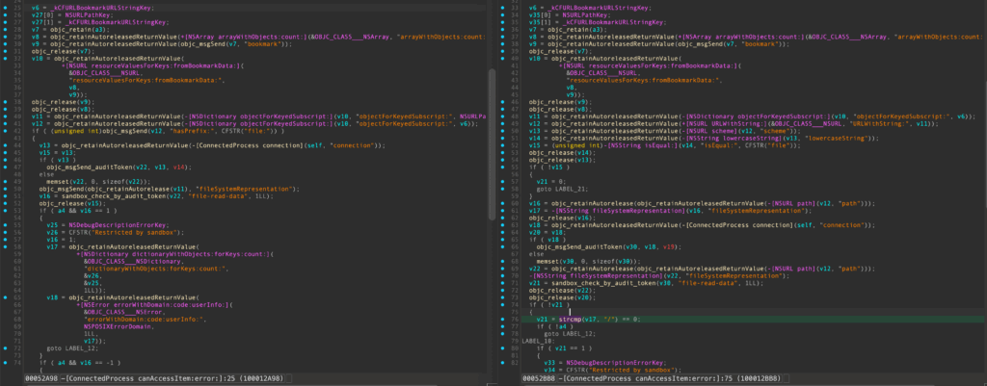This screenshot has width=987, height=386.
Task: Toggle breakpoint dot at right pane line 33
Action: tap(500, 7)
